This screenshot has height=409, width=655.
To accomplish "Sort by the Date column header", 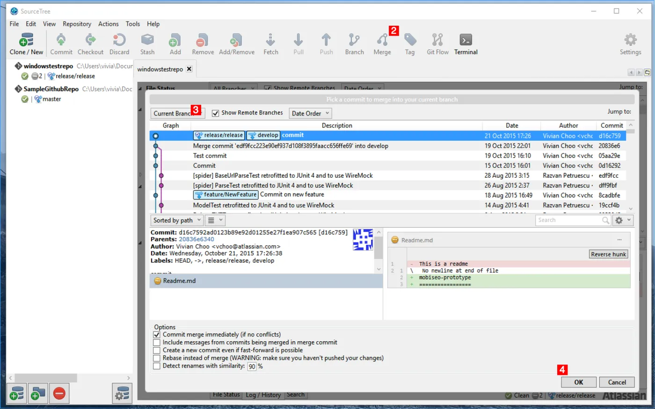I will 512,125.
